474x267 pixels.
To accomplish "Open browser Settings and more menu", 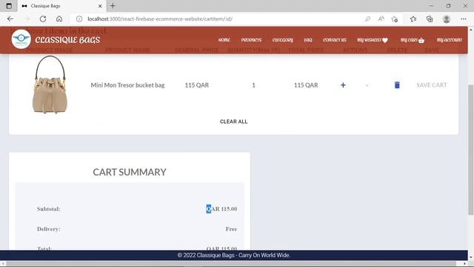I will pos(464,19).
